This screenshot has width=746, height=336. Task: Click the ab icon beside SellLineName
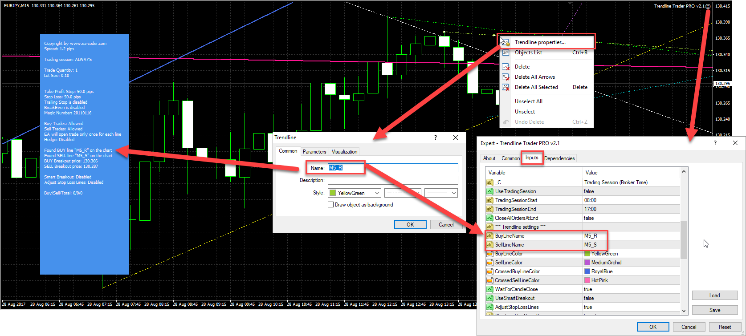pos(490,245)
